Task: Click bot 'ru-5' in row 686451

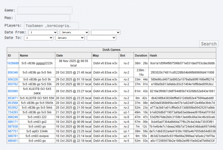Action: (x=126, y=141)
